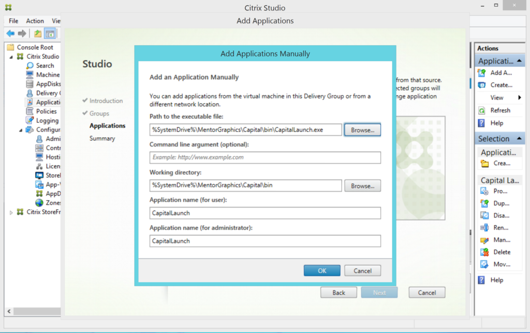Click the Create Application Group action icon
Screen dimensions: 530x333
(482, 85)
